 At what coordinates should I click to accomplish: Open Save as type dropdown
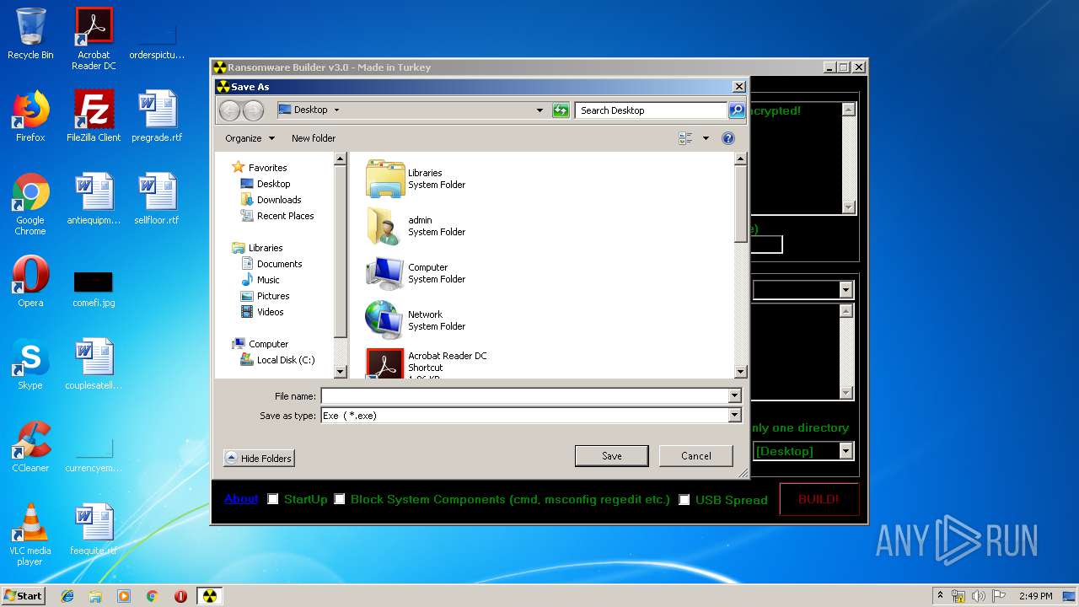coord(734,416)
